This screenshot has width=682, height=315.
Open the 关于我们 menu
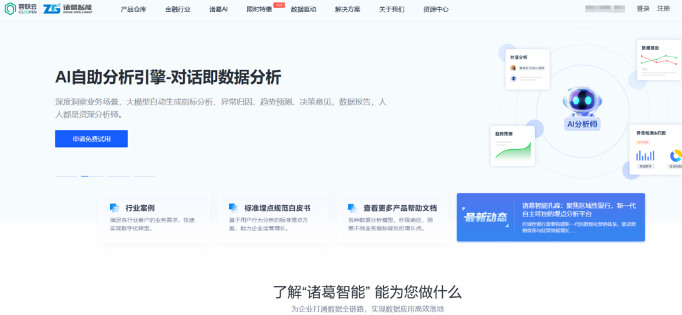pyautogui.click(x=392, y=9)
